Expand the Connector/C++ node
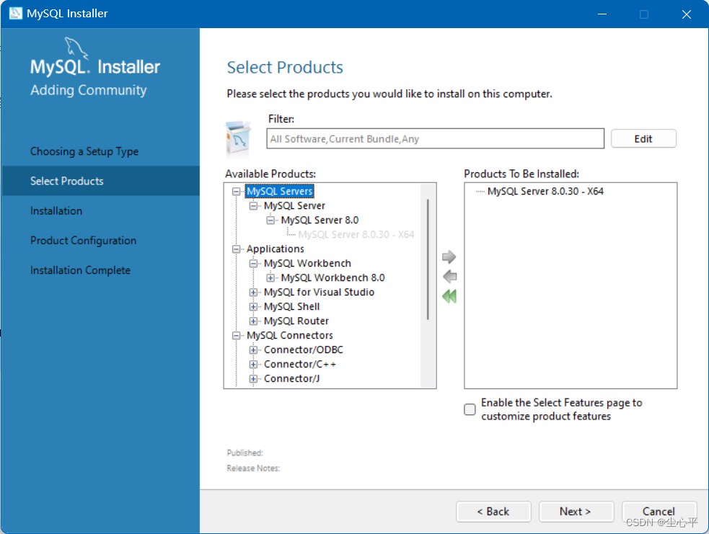This screenshot has width=709, height=534. pyautogui.click(x=253, y=365)
